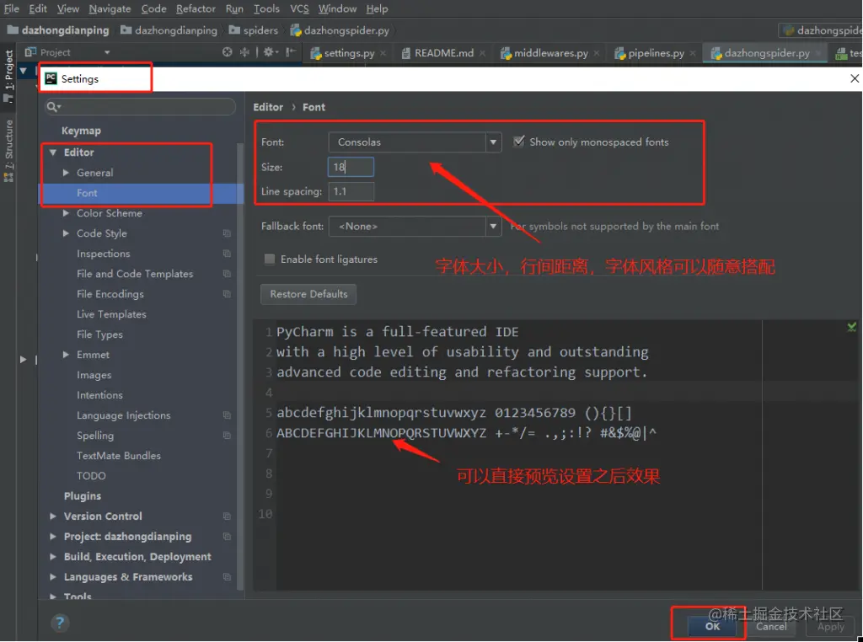Toggle Show only monospaced fonts checkbox
This screenshot has width=863, height=642.
[518, 142]
